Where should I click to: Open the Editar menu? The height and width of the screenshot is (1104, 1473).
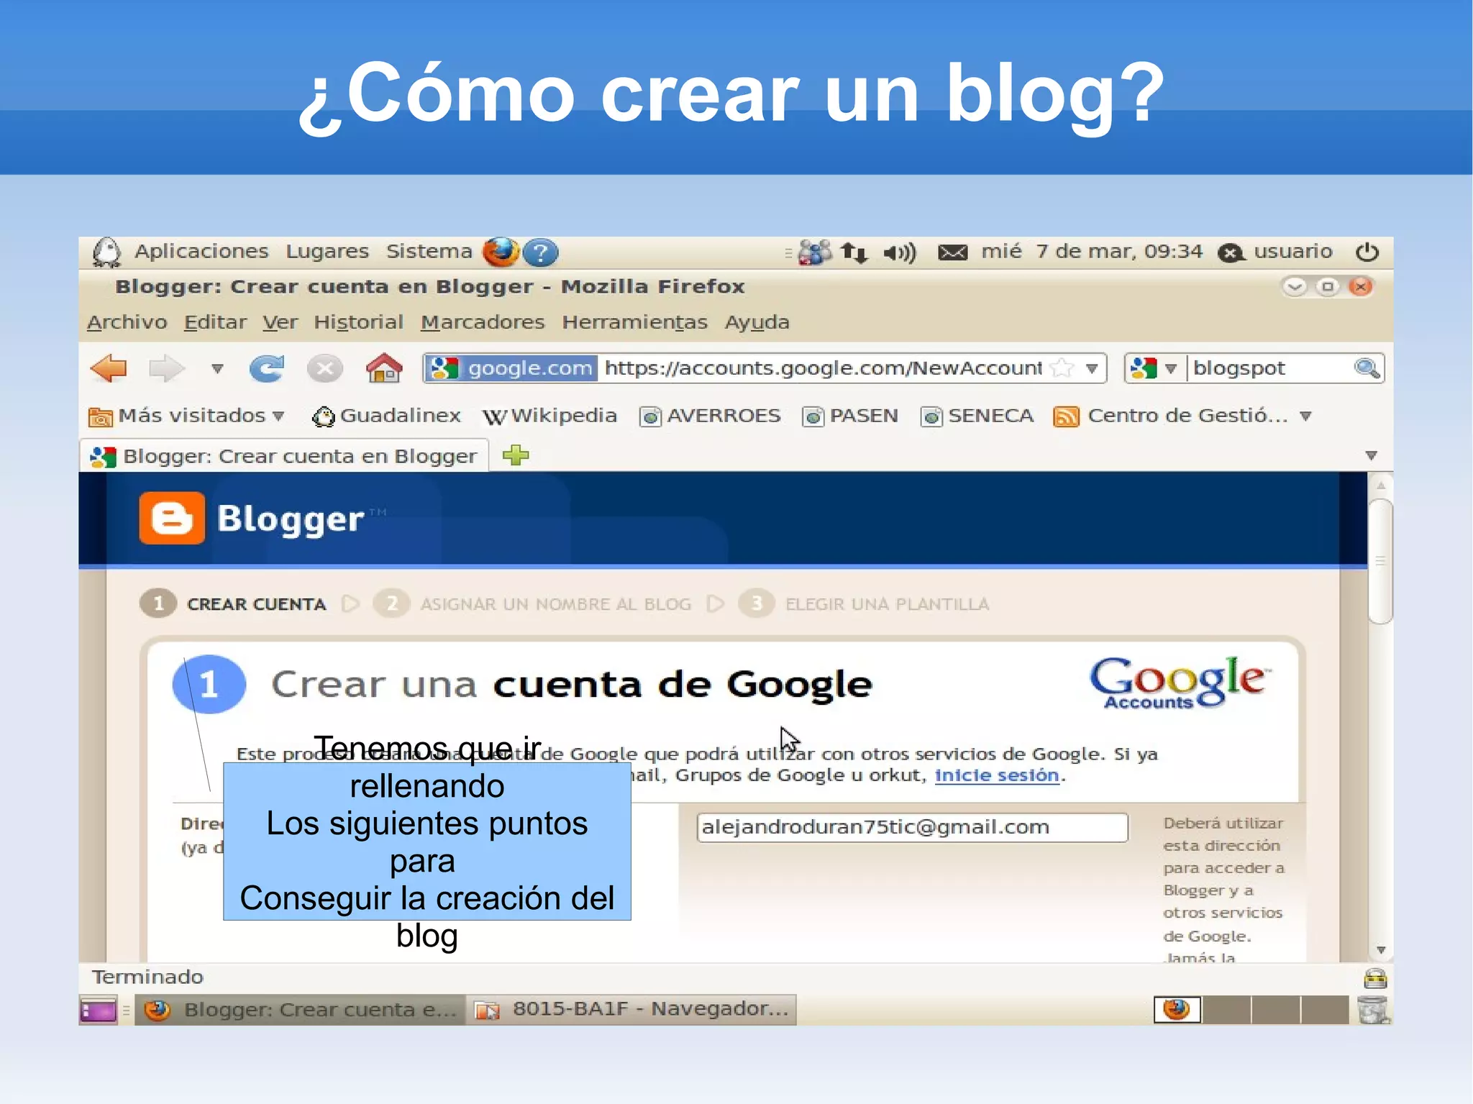coord(215,322)
